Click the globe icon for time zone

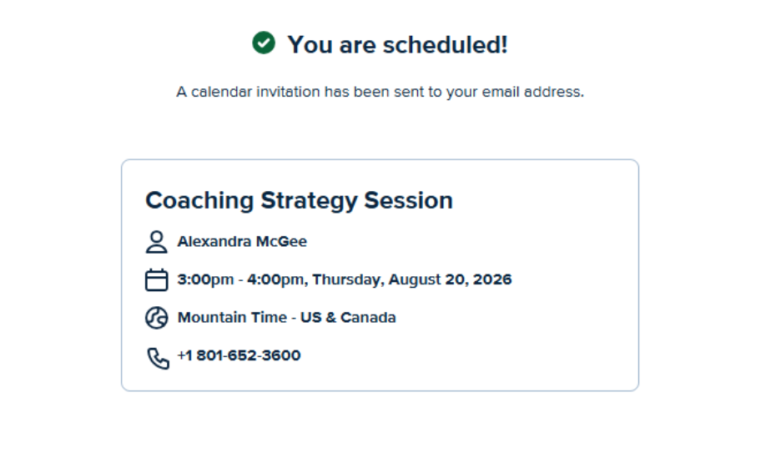(156, 318)
